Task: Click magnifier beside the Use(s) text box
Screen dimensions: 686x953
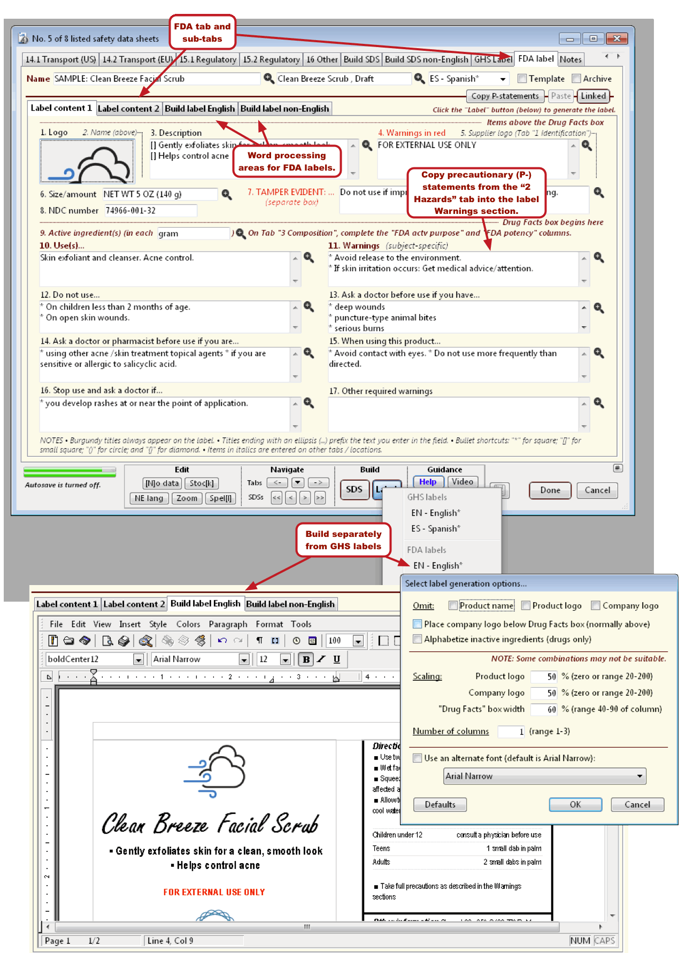Action: click(x=309, y=258)
